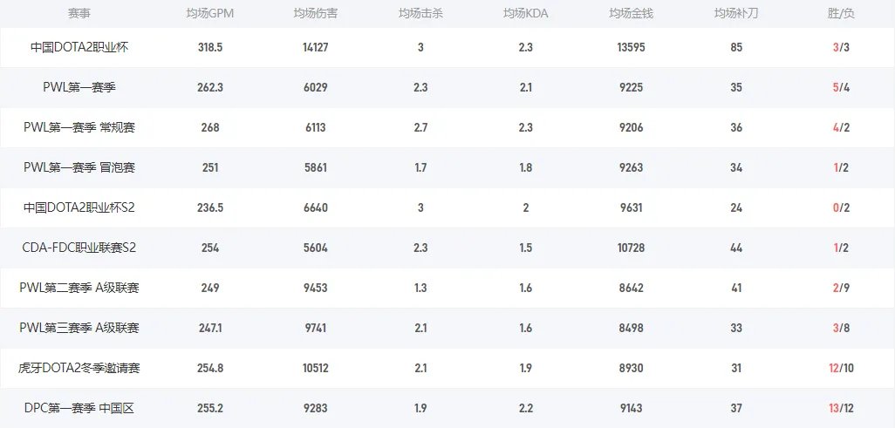Click the 中国DOTA2职业杯S2 event name
The height and width of the screenshot is (428, 895).
point(79,207)
